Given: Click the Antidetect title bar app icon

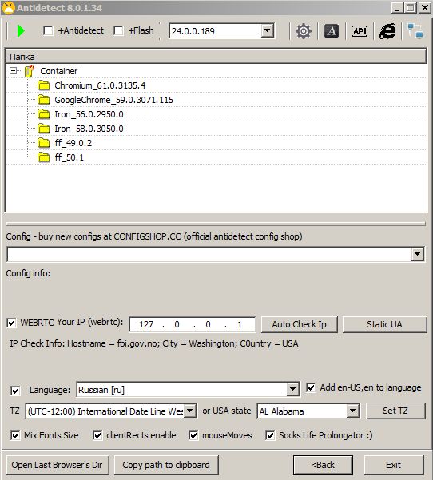Looking at the screenshot, I should pos(8,8).
